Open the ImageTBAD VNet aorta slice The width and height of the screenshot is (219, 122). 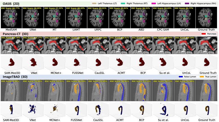tap(33, 90)
